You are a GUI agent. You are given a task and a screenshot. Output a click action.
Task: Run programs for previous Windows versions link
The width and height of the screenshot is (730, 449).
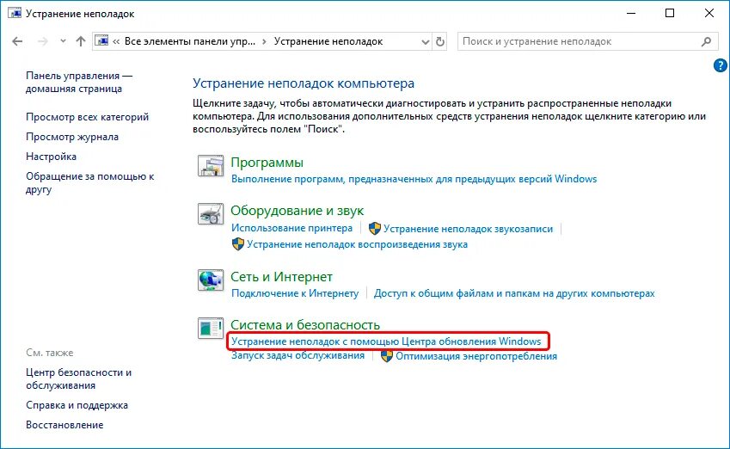pos(414,179)
